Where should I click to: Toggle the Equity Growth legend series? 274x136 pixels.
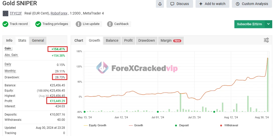95,125
